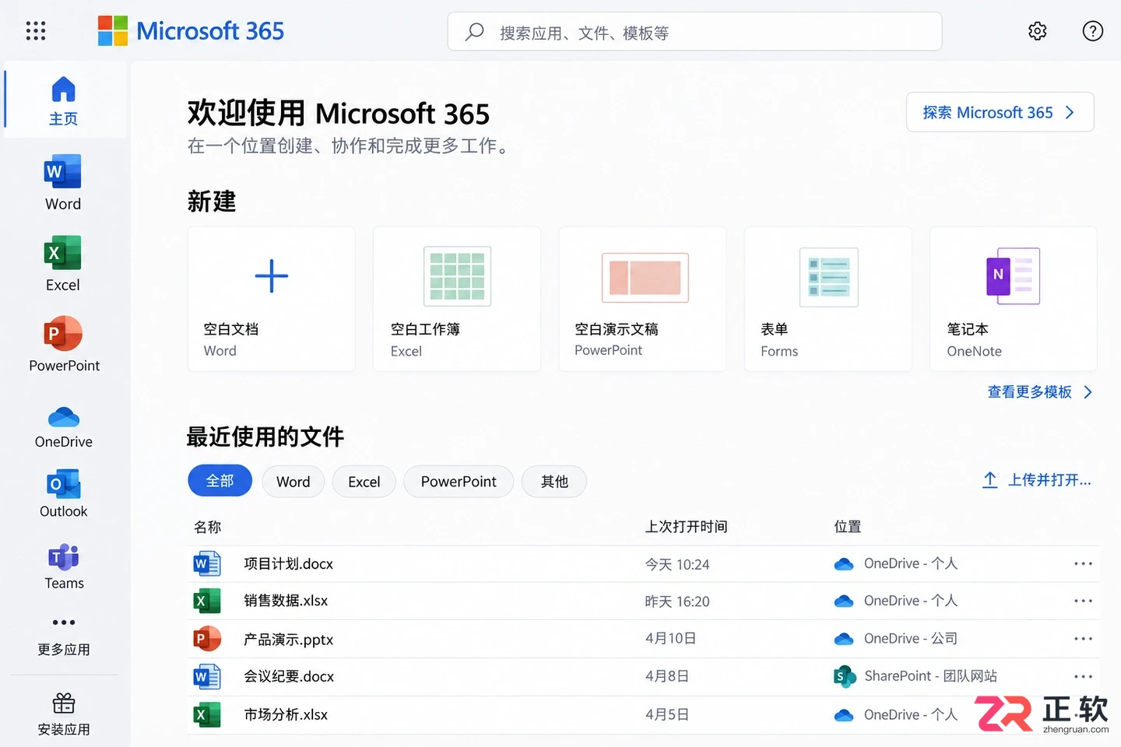This screenshot has height=747, width=1121.
Task: Open the app launcher grid icon
Action: tap(36, 31)
